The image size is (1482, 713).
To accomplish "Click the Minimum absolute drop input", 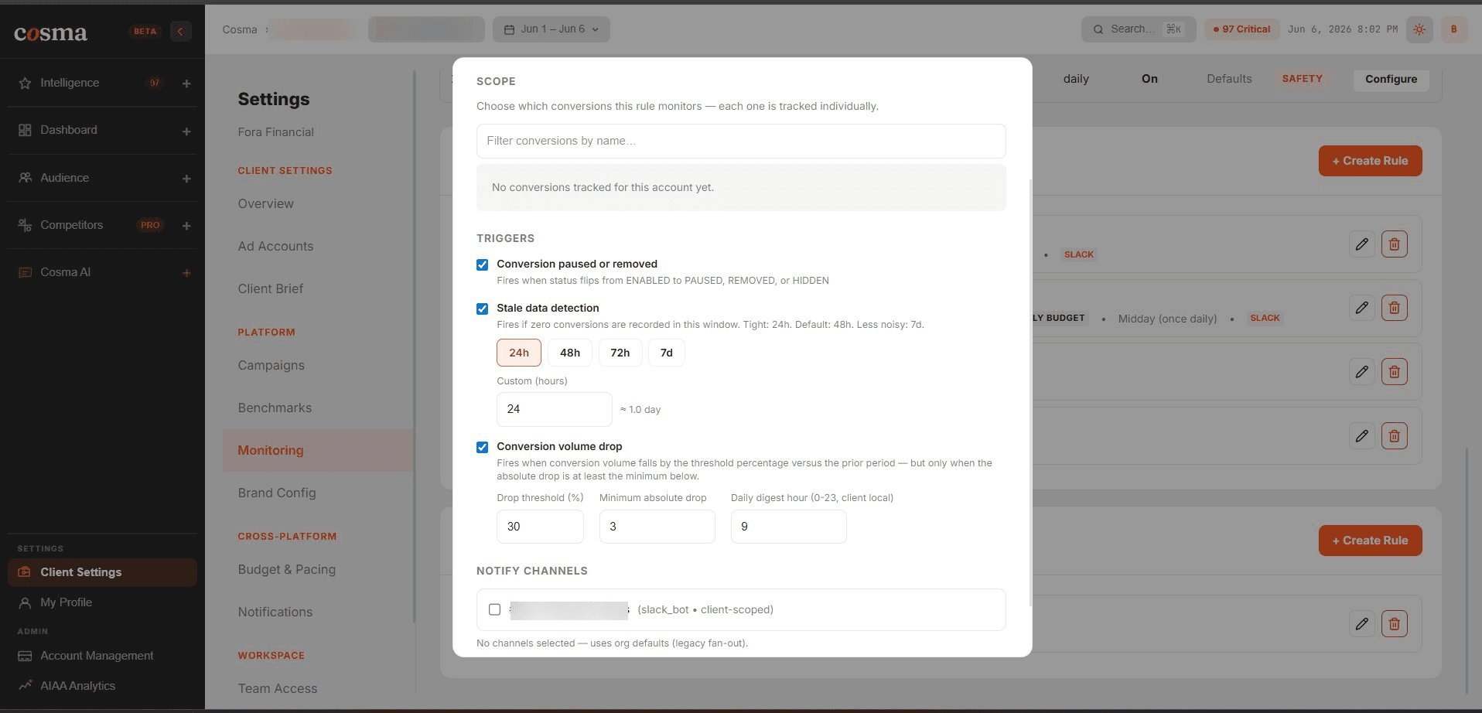I will point(657,527).
